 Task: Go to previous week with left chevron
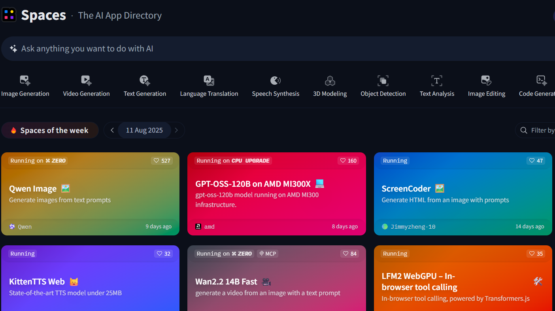pos(112,130)
